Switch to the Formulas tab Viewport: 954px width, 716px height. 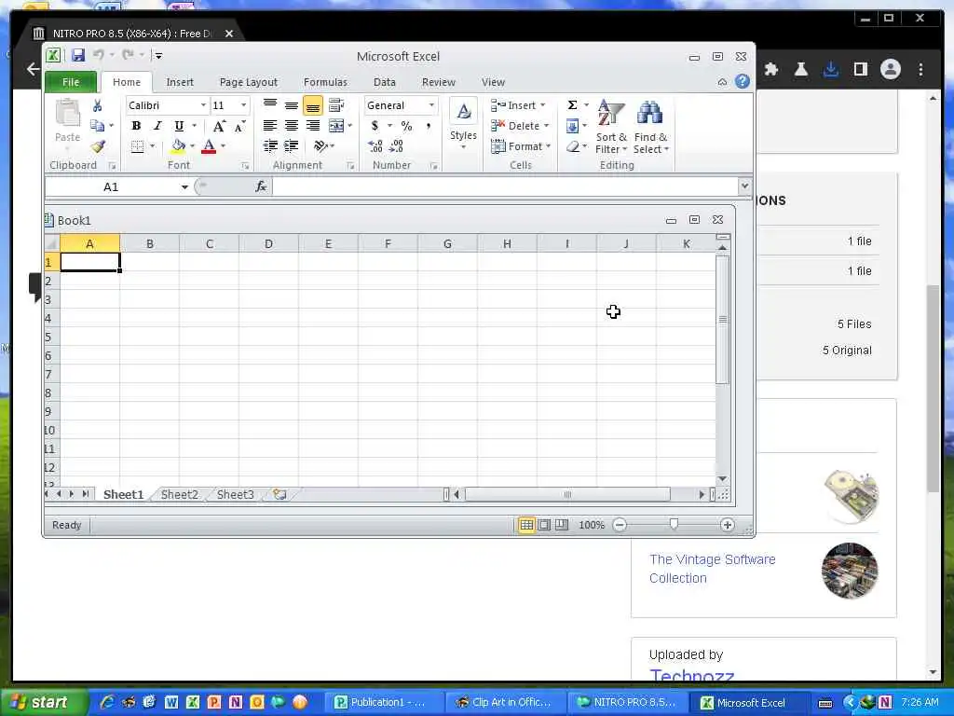point(325,82)
